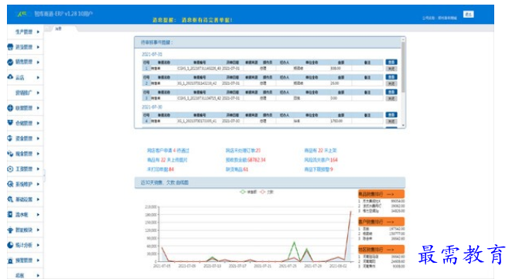The image size is (512, 279).
Task: Open the 系统维护 menu label
Action: tap(24, 184)
